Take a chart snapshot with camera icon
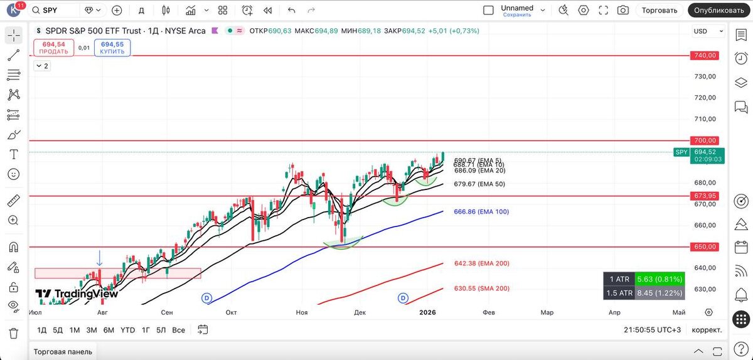Screen dimensions: 753x360 tap(622, 10)
